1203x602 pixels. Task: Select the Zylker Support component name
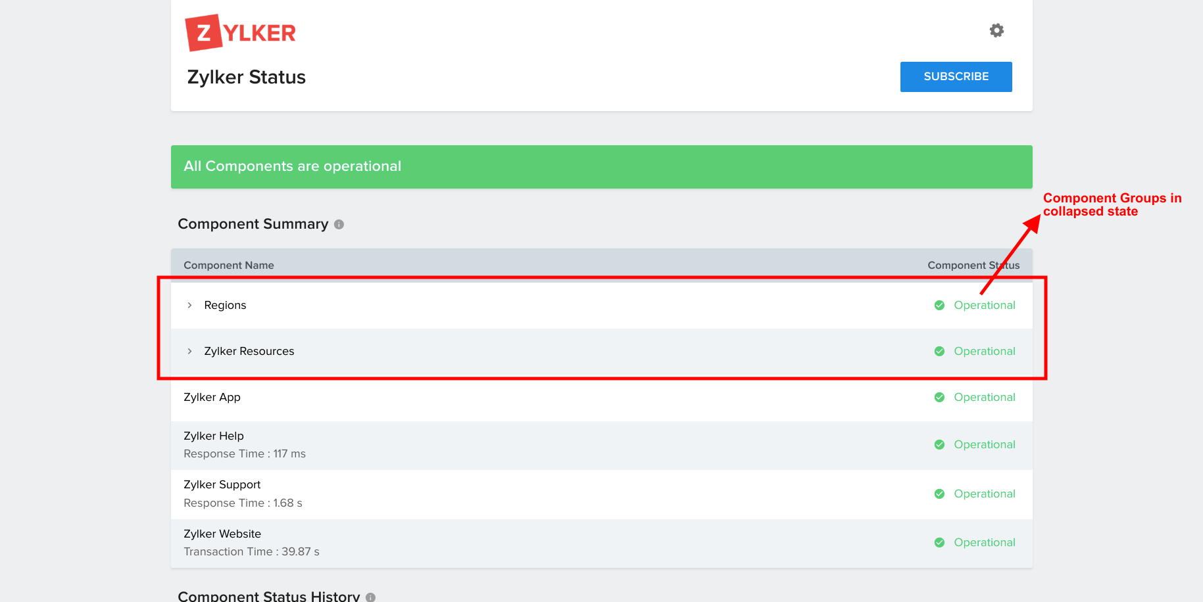(222, 484)
